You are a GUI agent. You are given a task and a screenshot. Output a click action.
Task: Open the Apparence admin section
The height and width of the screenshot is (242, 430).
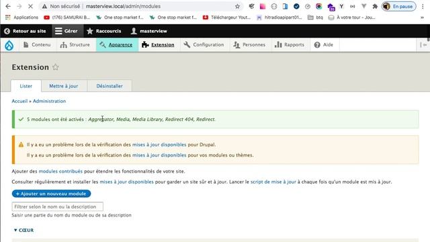tap(116, 45)
